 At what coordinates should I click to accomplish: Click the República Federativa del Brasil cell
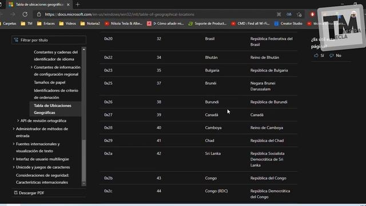[271, 42]
